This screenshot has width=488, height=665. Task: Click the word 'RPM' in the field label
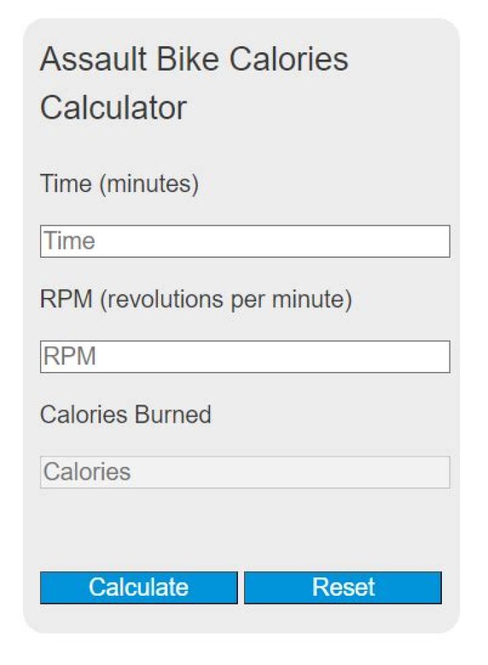(66, 299)
